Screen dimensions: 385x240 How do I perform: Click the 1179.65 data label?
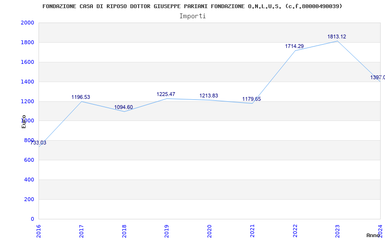coord(252,99)
